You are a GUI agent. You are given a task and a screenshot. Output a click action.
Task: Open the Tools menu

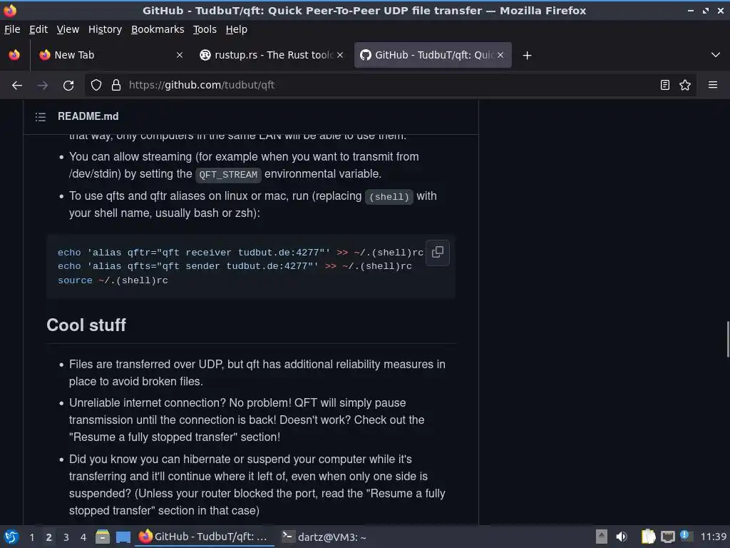(205, 29)
